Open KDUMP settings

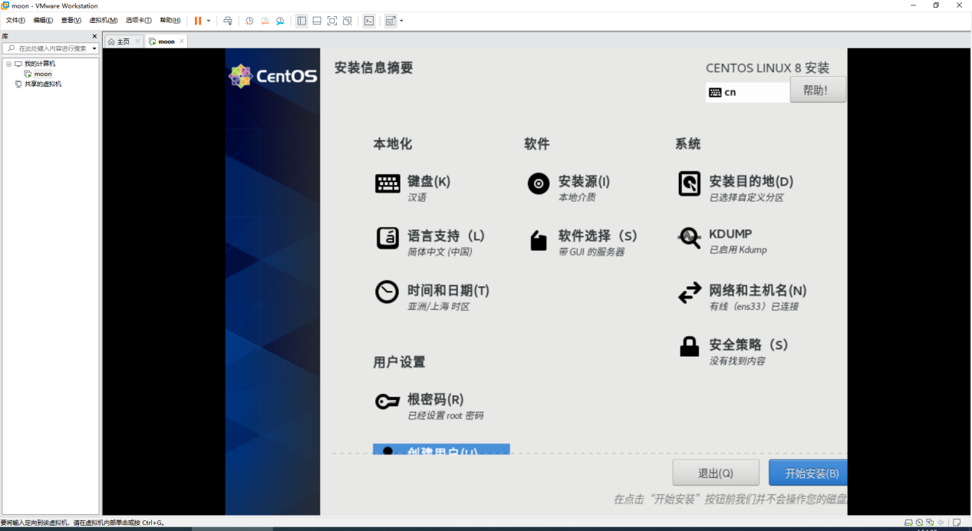tap(723, 240)
